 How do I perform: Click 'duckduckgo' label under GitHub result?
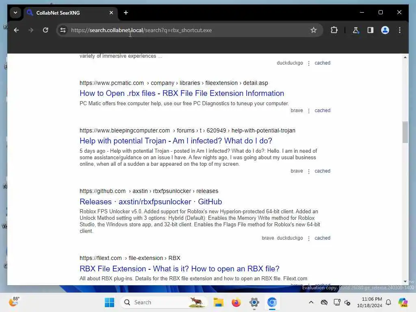[290, 238]
